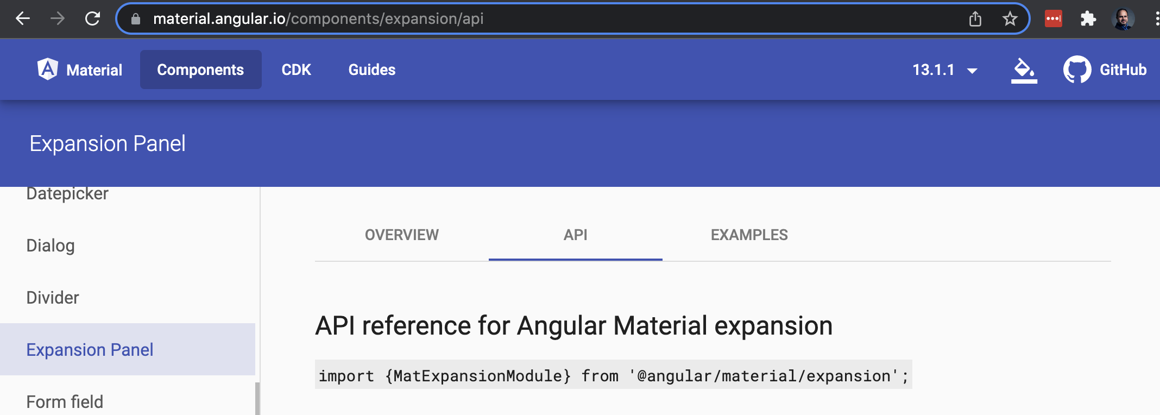Open Dialog in the sidebar

51,246
